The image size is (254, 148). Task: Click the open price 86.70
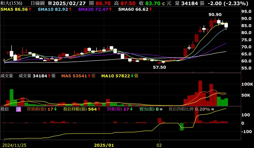pyautogui.click(x=103, y=3)
